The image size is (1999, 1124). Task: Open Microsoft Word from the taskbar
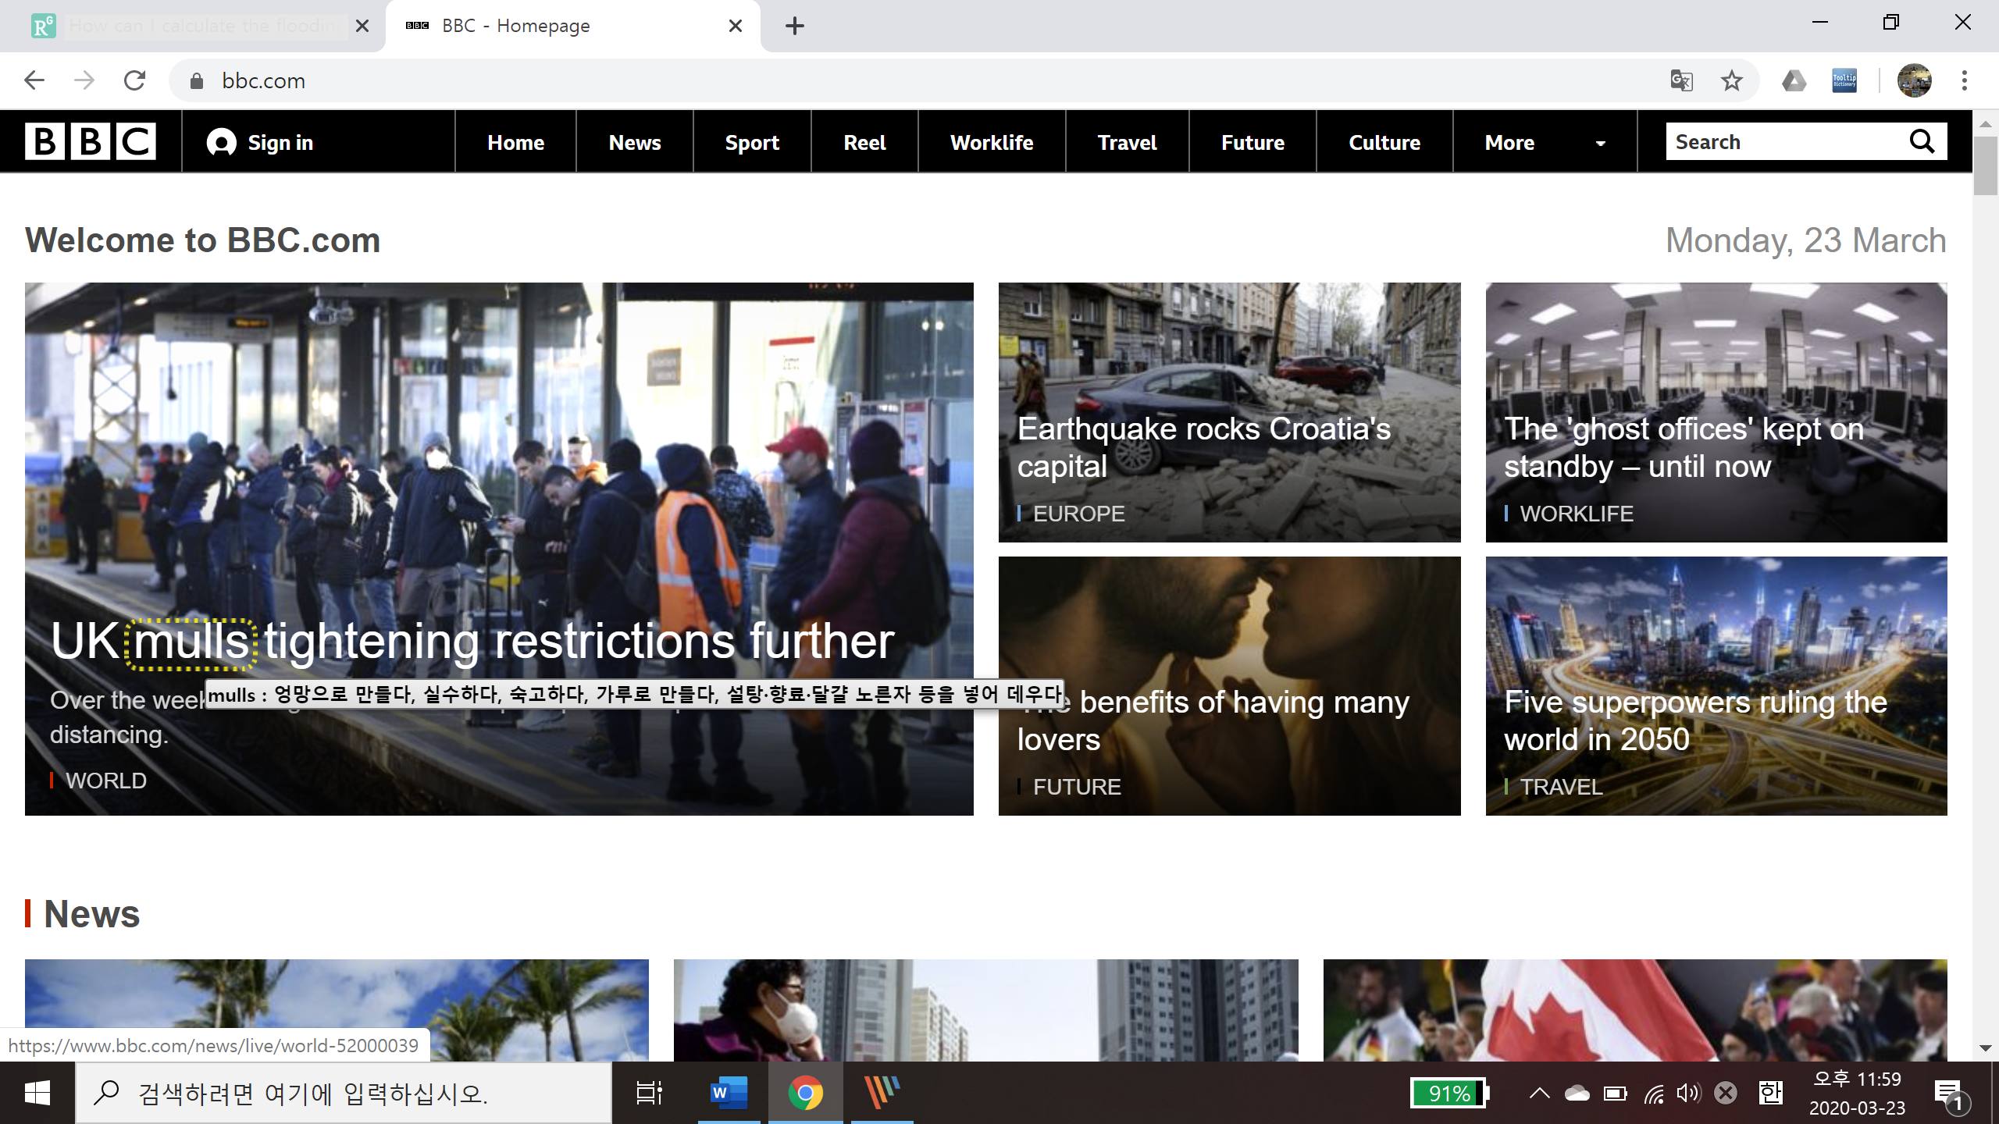coord(728,1093)
